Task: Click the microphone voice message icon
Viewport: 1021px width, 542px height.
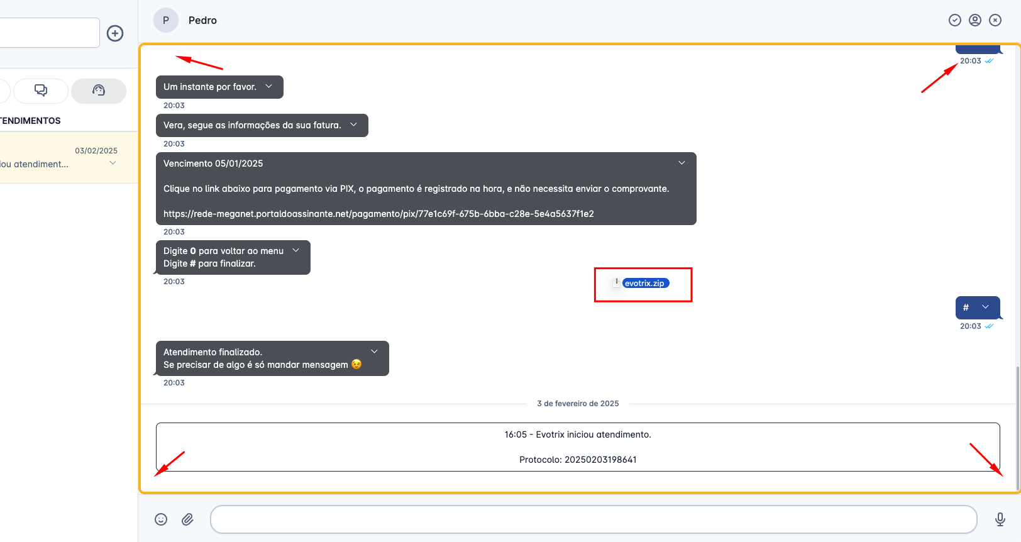Action: tap(1000, 519)
